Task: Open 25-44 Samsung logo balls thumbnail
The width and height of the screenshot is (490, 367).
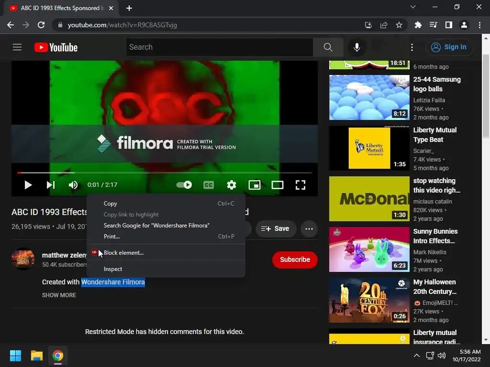Action: coord(369,97)
